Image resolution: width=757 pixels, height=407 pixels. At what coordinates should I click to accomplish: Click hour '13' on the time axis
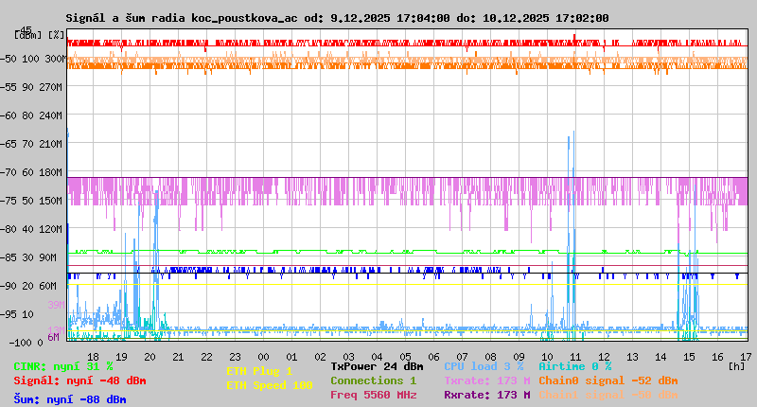(632, 357)
